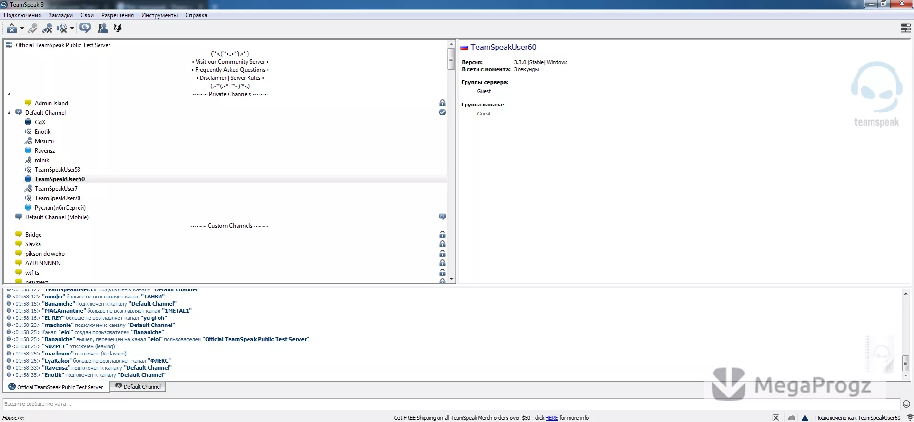The height and width of the screenshot is (422, 914).
Task: Click the lock icon on wtf ts row
Action: pyautogui.click(x=442, y=272)
